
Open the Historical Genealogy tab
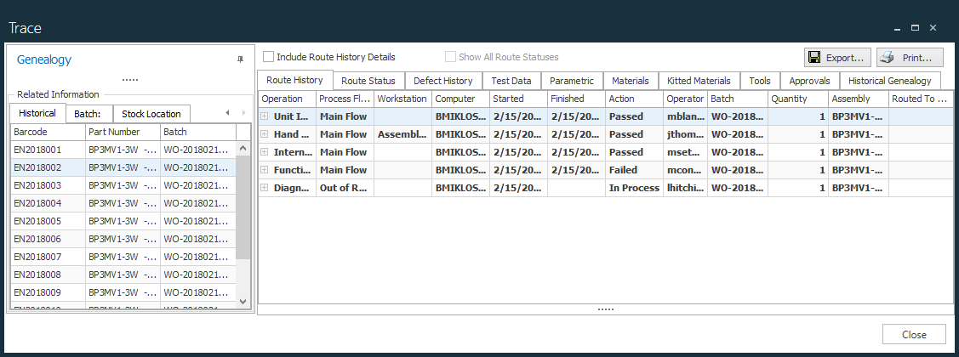(889, 81)
